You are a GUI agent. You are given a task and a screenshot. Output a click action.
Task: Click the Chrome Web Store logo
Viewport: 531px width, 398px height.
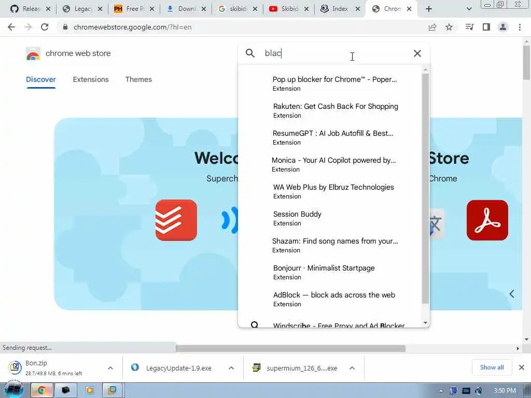33,53
